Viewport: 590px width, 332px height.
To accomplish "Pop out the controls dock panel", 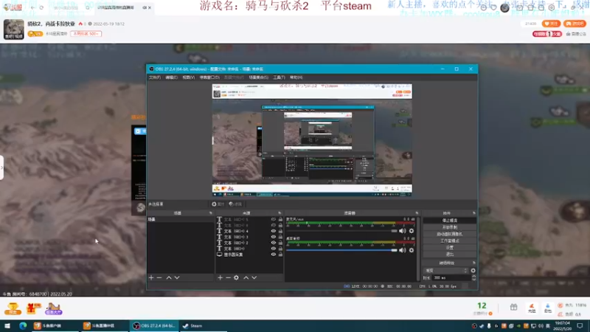I will pyautogui.click(x=473, y=213).
